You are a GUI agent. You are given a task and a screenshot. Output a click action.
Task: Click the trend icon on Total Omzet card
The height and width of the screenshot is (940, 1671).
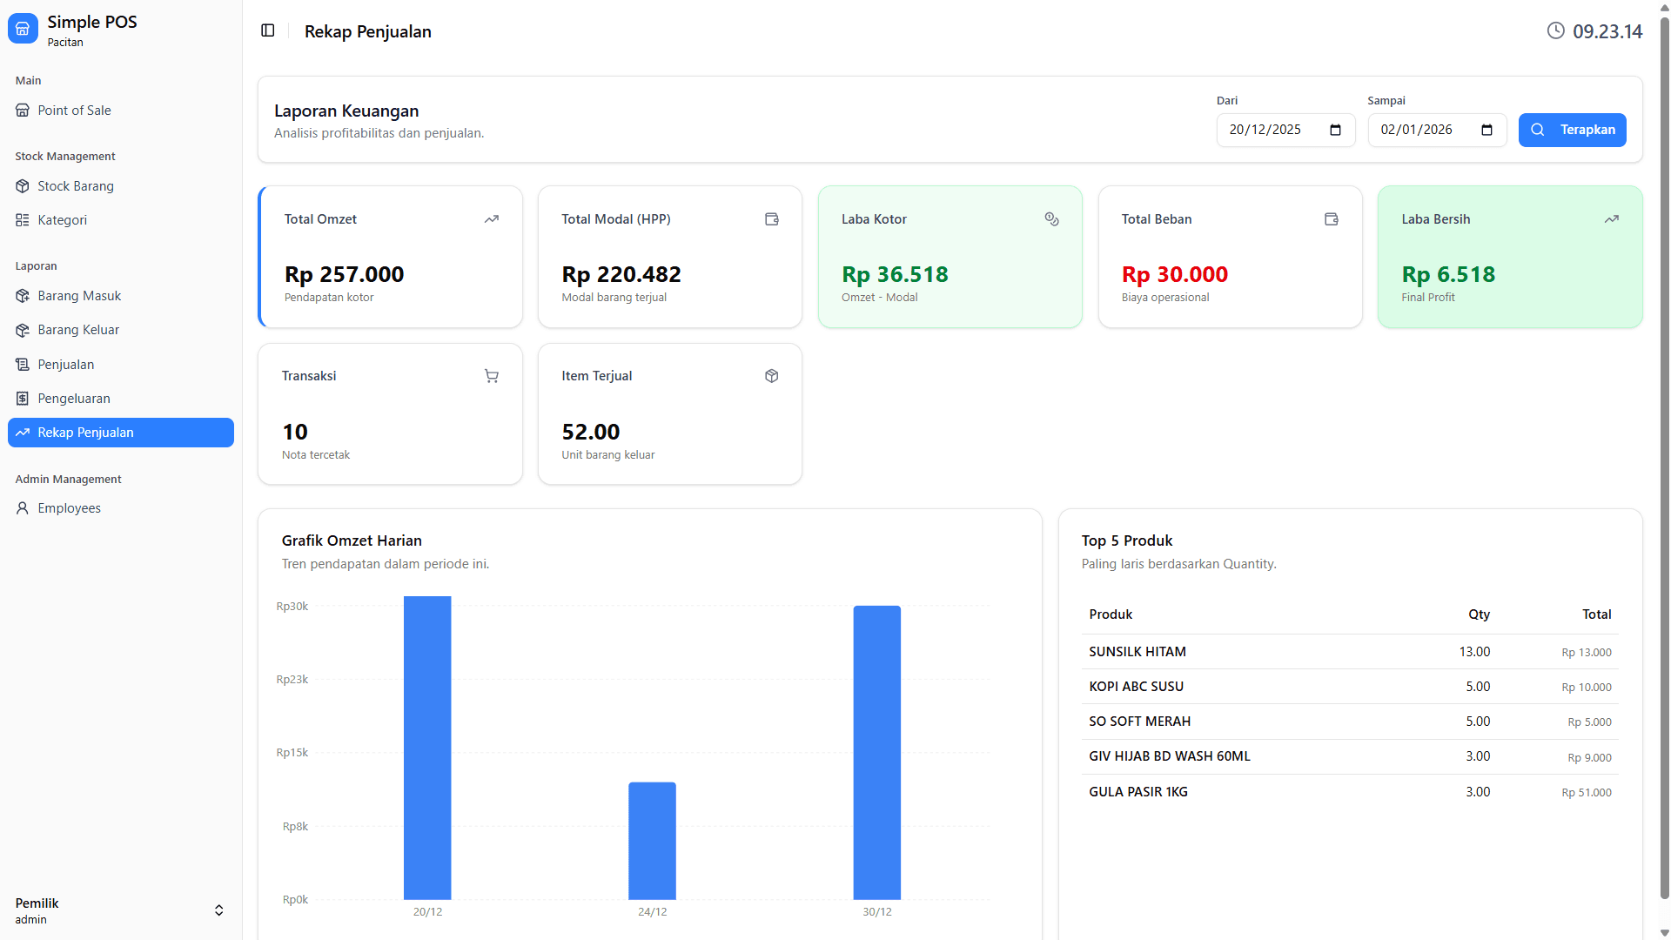tap(492, 219)
